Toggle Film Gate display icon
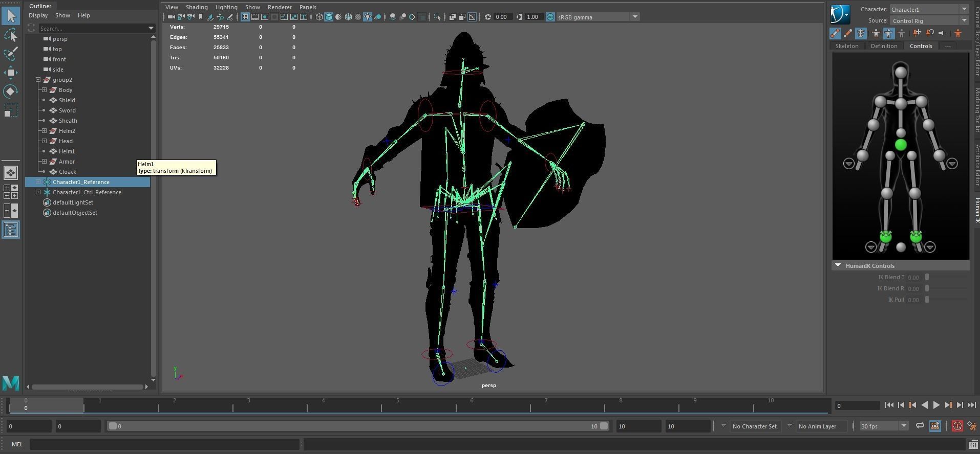The width and height of the screenshot is (980, 454). [255, 17]
